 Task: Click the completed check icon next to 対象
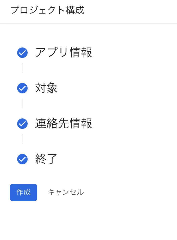click(x=22, y=88)
